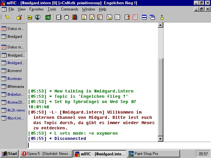Open the Log Files icon
The width and height of the screenshot is (211, 158).
(117, 17)
